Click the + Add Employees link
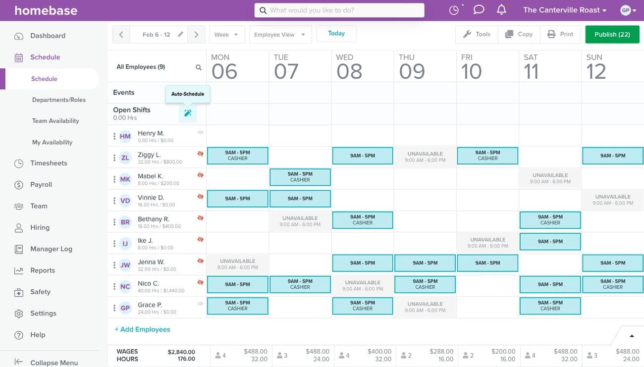644x367 pixels. [142, 329]
